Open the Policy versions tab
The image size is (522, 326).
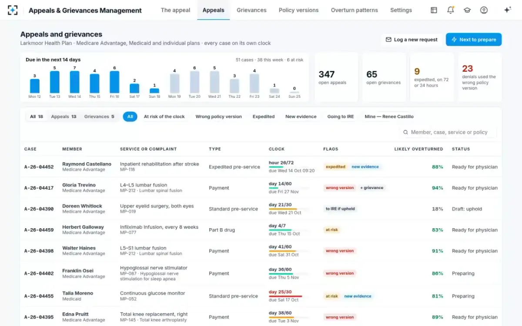point(298,10)
